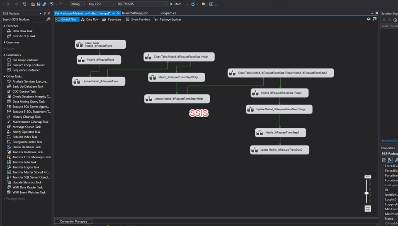Open the SSIS Toolbox window options dropdown
This screenshot has height=226, width=398.
click(41, 13)
